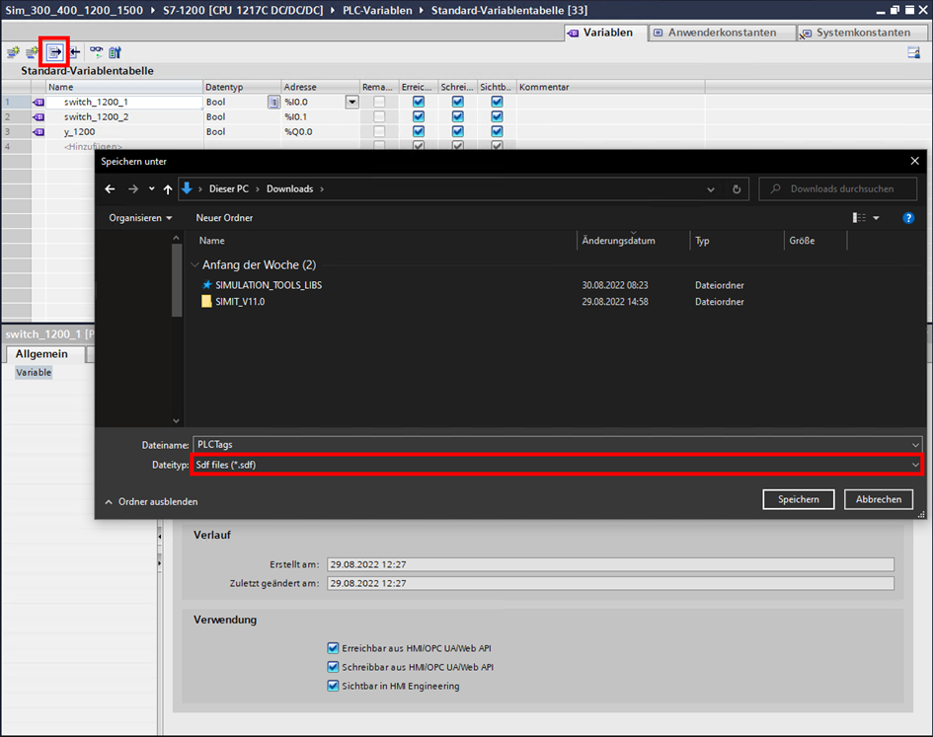
Task: Go back using dialog back arrow
Action: coord(111,189)
